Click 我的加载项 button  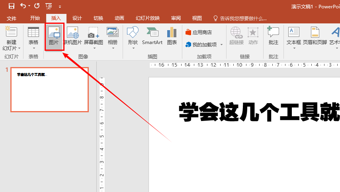201,45
